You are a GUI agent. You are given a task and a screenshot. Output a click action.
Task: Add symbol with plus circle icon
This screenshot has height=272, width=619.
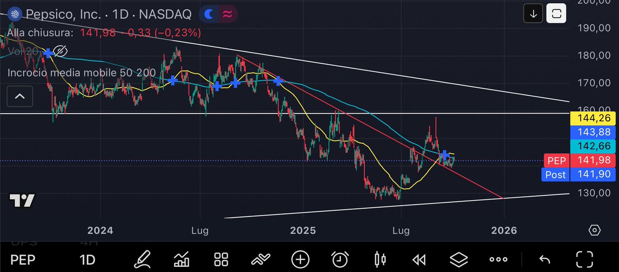click(x=300, y=259)
